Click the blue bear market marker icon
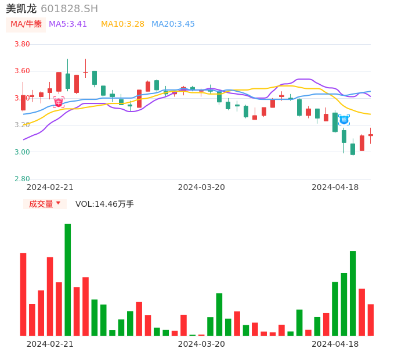Image resolution: width=398 pixels, height=352 pixels. coord(344,120)
